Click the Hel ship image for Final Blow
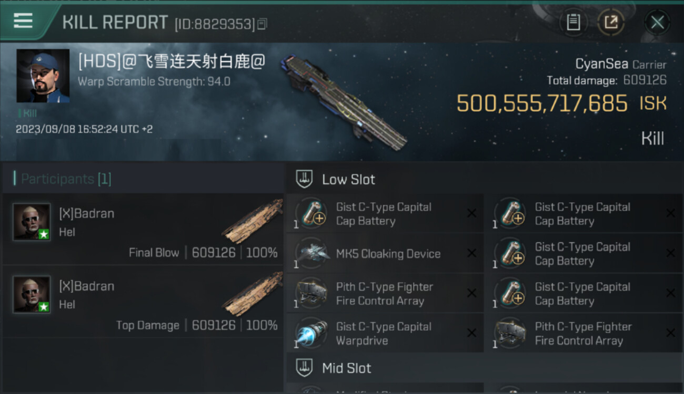Screen dimensions: 684x394 click(253, 221)
